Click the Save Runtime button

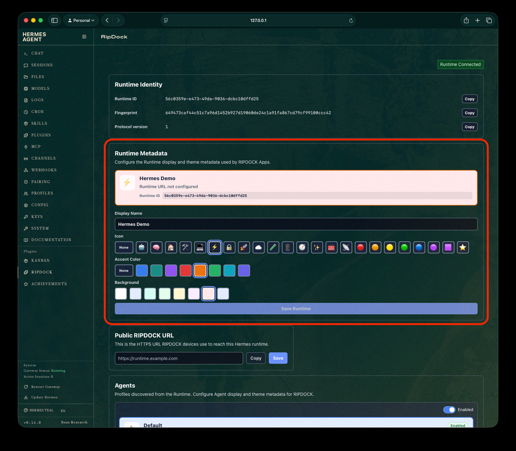(x=296, y=309)
